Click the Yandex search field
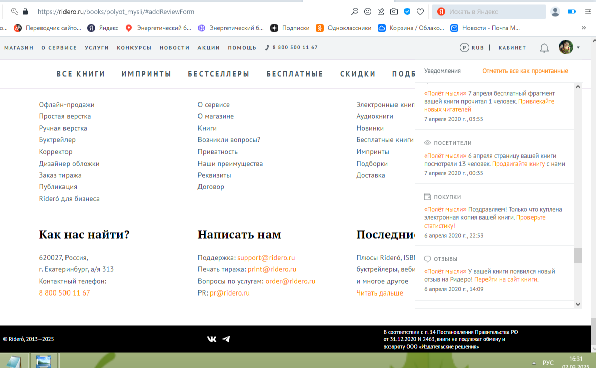The image size is (596, 368). pyautogui.click(x=489, y=12)
